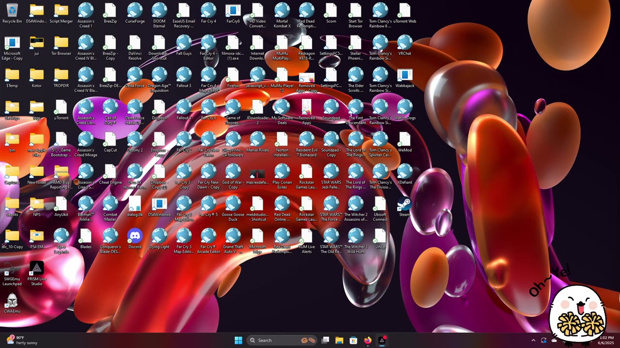Open Firefox from the taskbar

pos(368,340)
